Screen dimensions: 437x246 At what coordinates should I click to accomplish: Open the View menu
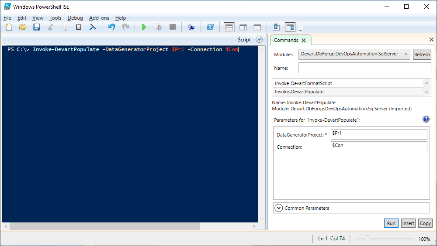[38, 18]
